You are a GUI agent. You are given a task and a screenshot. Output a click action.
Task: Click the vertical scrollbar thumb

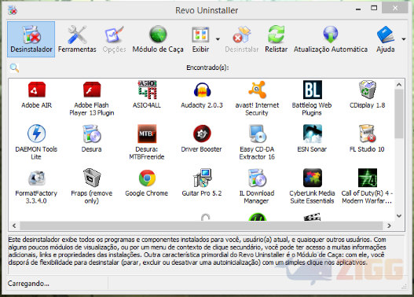click(x=399, y=114)
